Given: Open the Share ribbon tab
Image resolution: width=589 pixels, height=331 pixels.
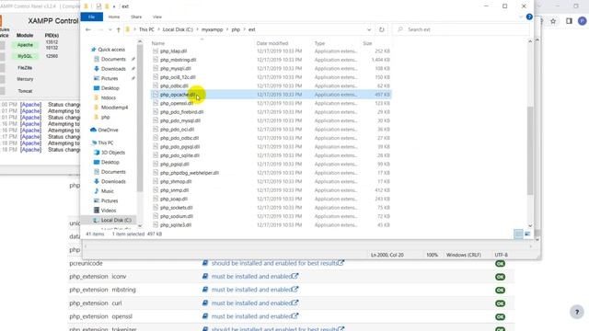Looking at the screenshot, I should pyautogui.click(x=136, y=17).
